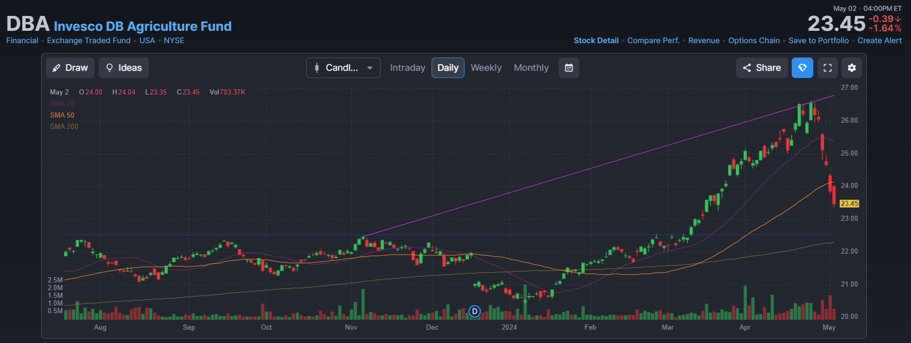Open the Ideas panel
911x343 pixels.
pos(124,68)
